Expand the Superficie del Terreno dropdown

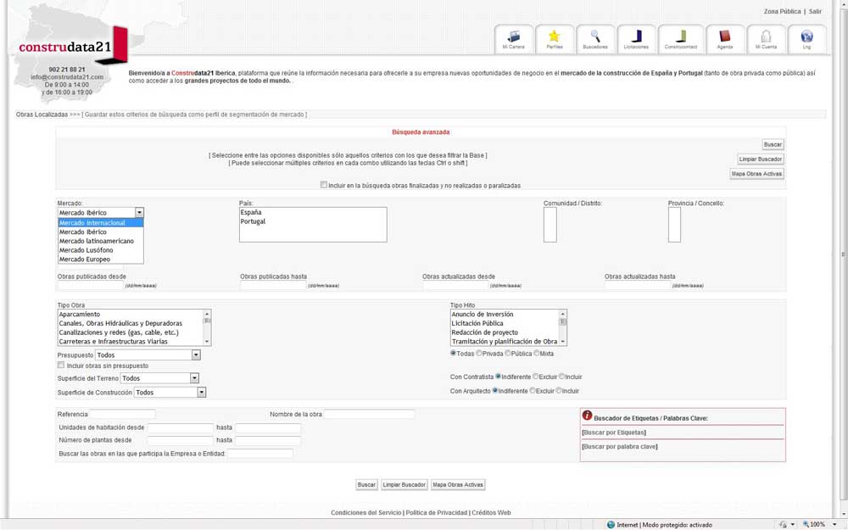(159, 378)
